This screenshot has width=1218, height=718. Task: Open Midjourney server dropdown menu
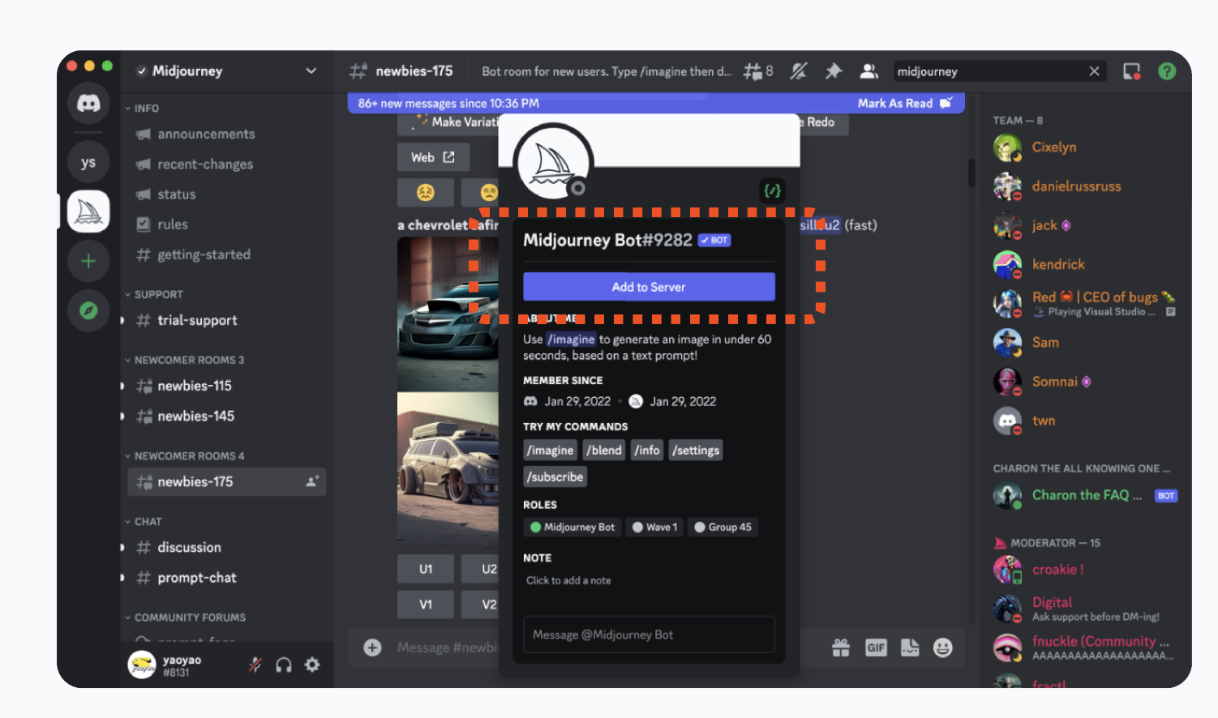[311, 71]
